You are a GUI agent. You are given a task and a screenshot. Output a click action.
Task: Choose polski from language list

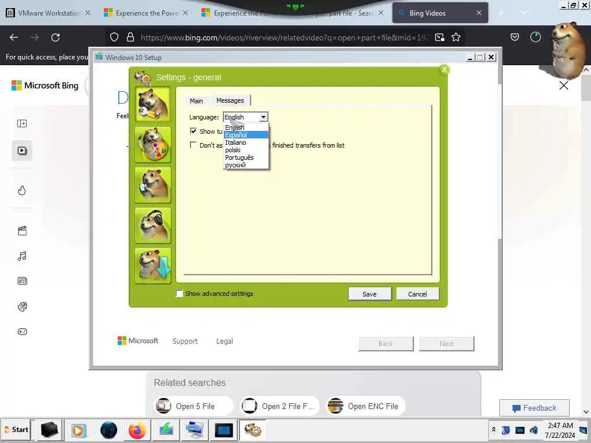pos(246,150)
